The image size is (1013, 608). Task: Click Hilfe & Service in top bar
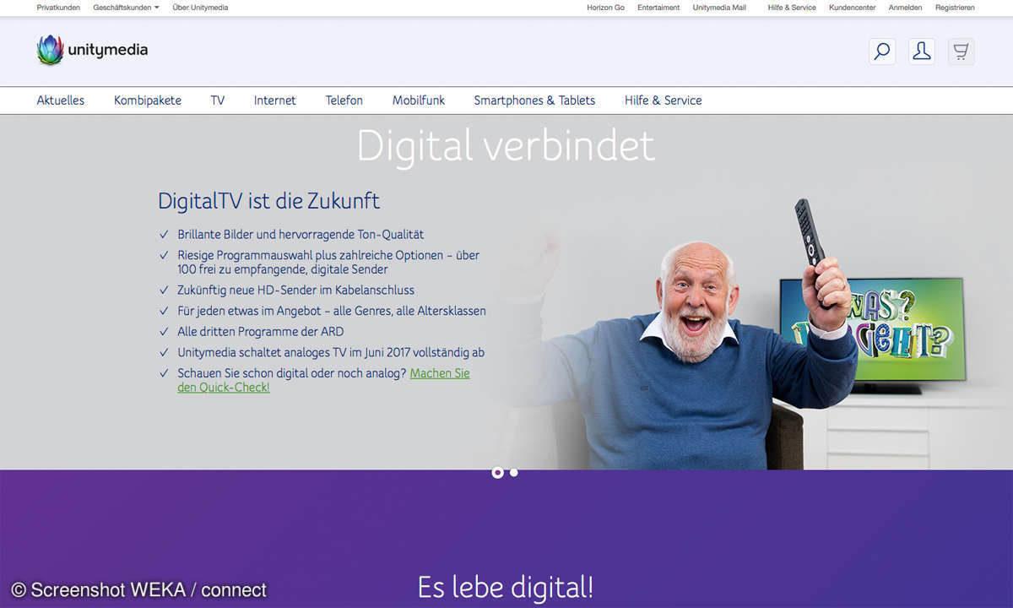[792, 8]
